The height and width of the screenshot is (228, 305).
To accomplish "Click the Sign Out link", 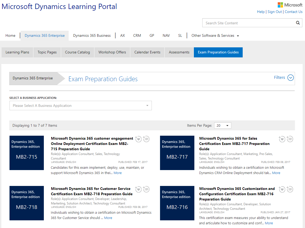I will (x=275, y=12).
